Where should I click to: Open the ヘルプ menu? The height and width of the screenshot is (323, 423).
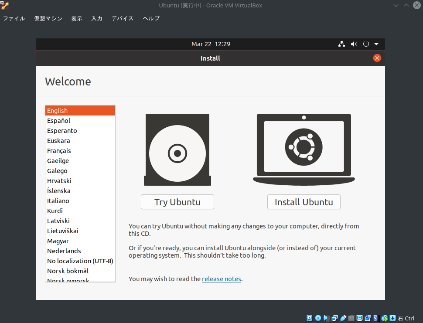coord(151,18)
